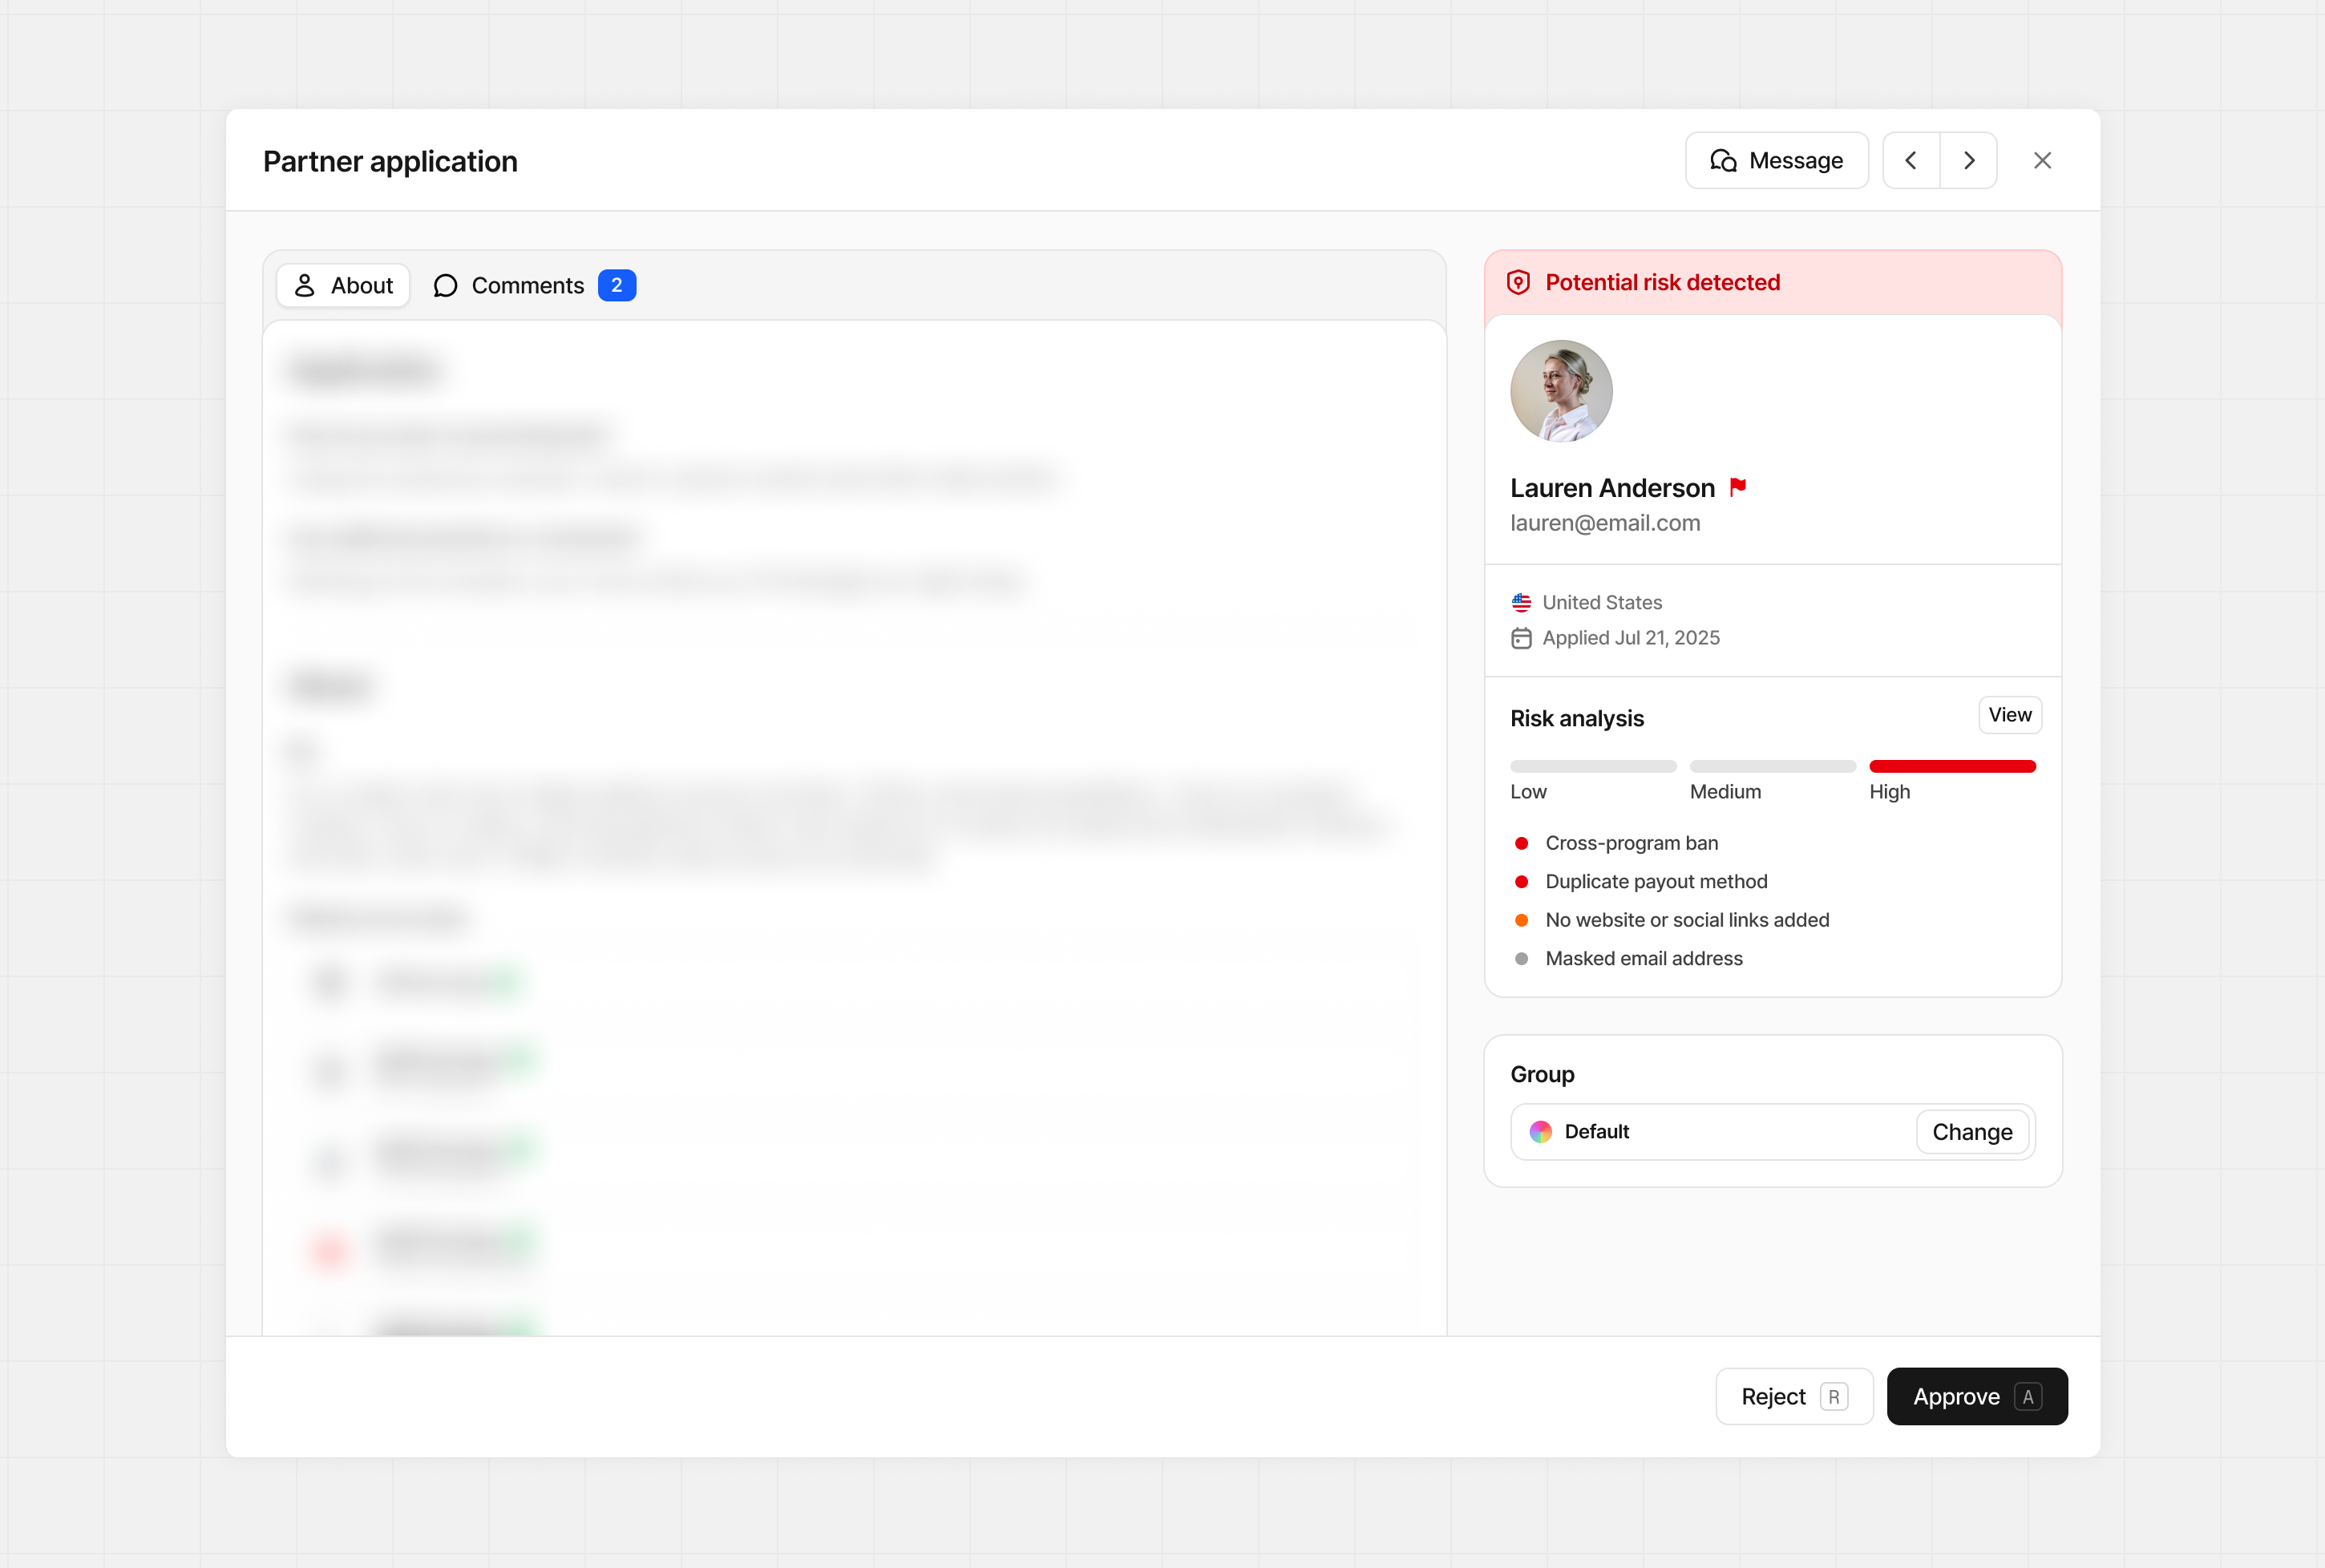
Task: Click the shield icon in risk banner
Action: tap(1518, 283)
